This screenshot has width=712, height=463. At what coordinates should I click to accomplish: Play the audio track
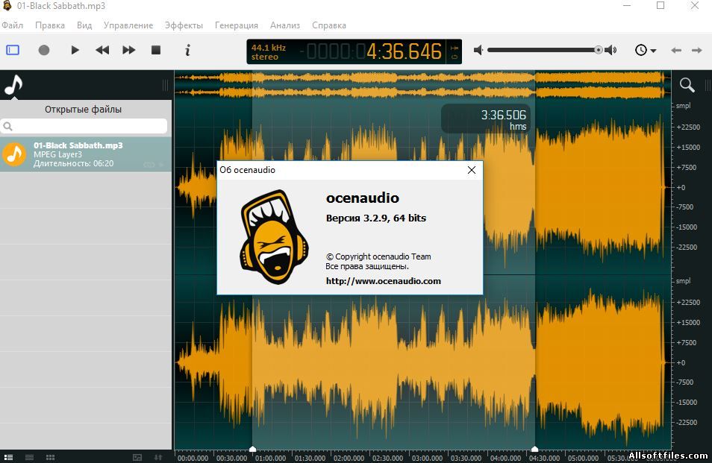(75, 50)
